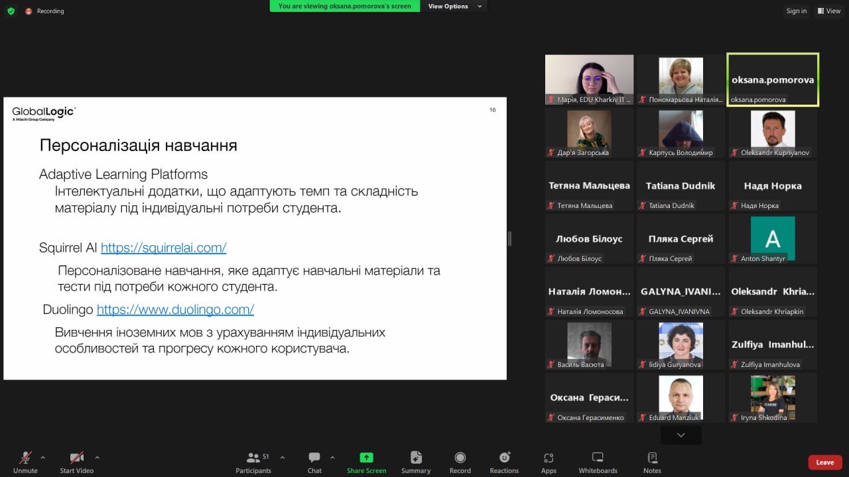The width and height of the screenshot is (849, 477).
Task: Click the muted mic icon on Iryna Shkodina
Action: 734,417
